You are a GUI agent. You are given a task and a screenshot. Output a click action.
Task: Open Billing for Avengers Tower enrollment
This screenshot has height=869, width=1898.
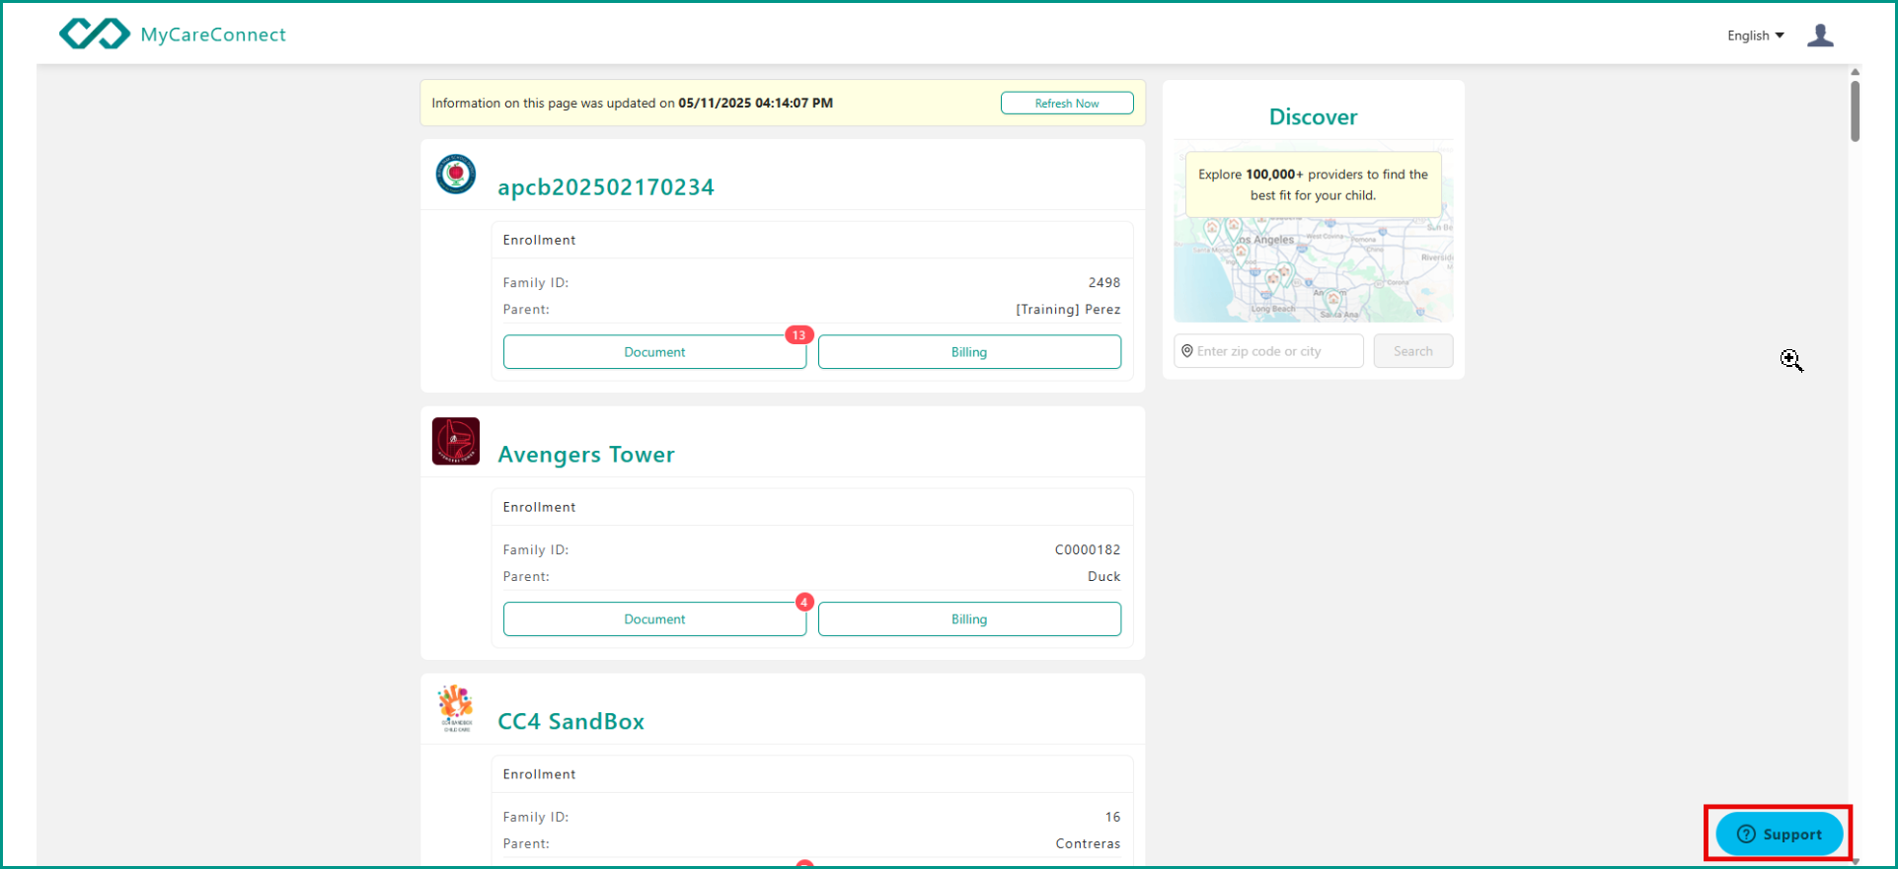(x=969, y=619)
